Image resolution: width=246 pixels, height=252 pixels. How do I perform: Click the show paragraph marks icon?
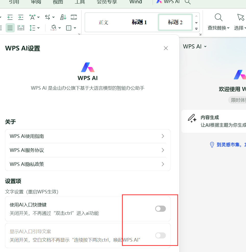74,17
